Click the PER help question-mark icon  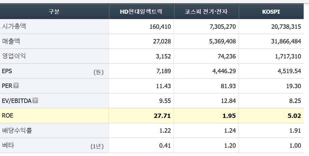point(16,86)
